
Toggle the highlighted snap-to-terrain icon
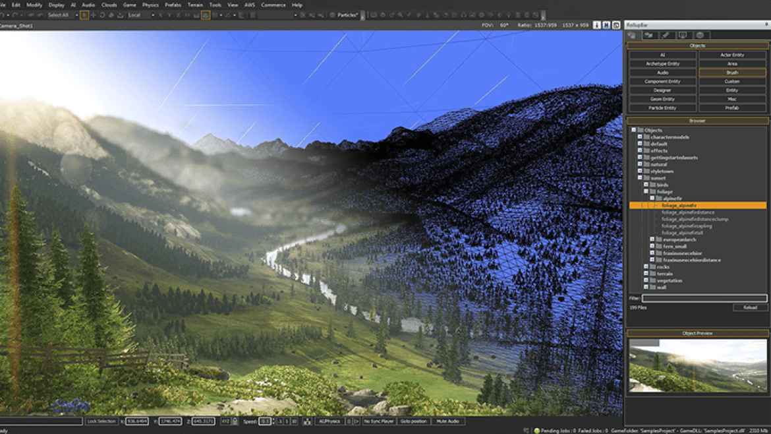[x=206, y=15]
